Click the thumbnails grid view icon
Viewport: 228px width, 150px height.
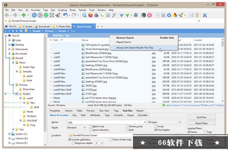157,15
